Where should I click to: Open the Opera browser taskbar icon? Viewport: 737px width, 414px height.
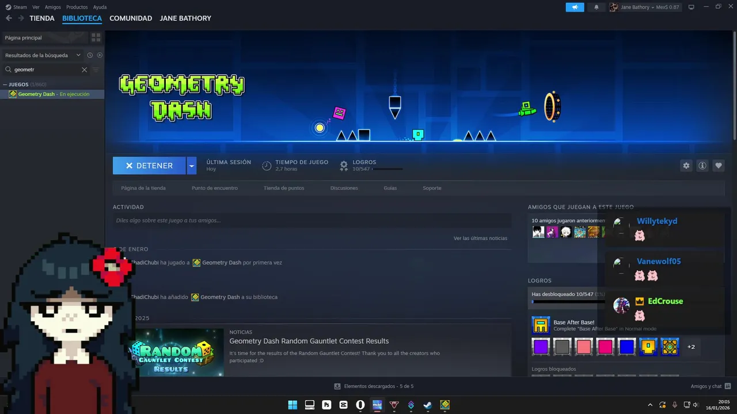click(360, 405)
